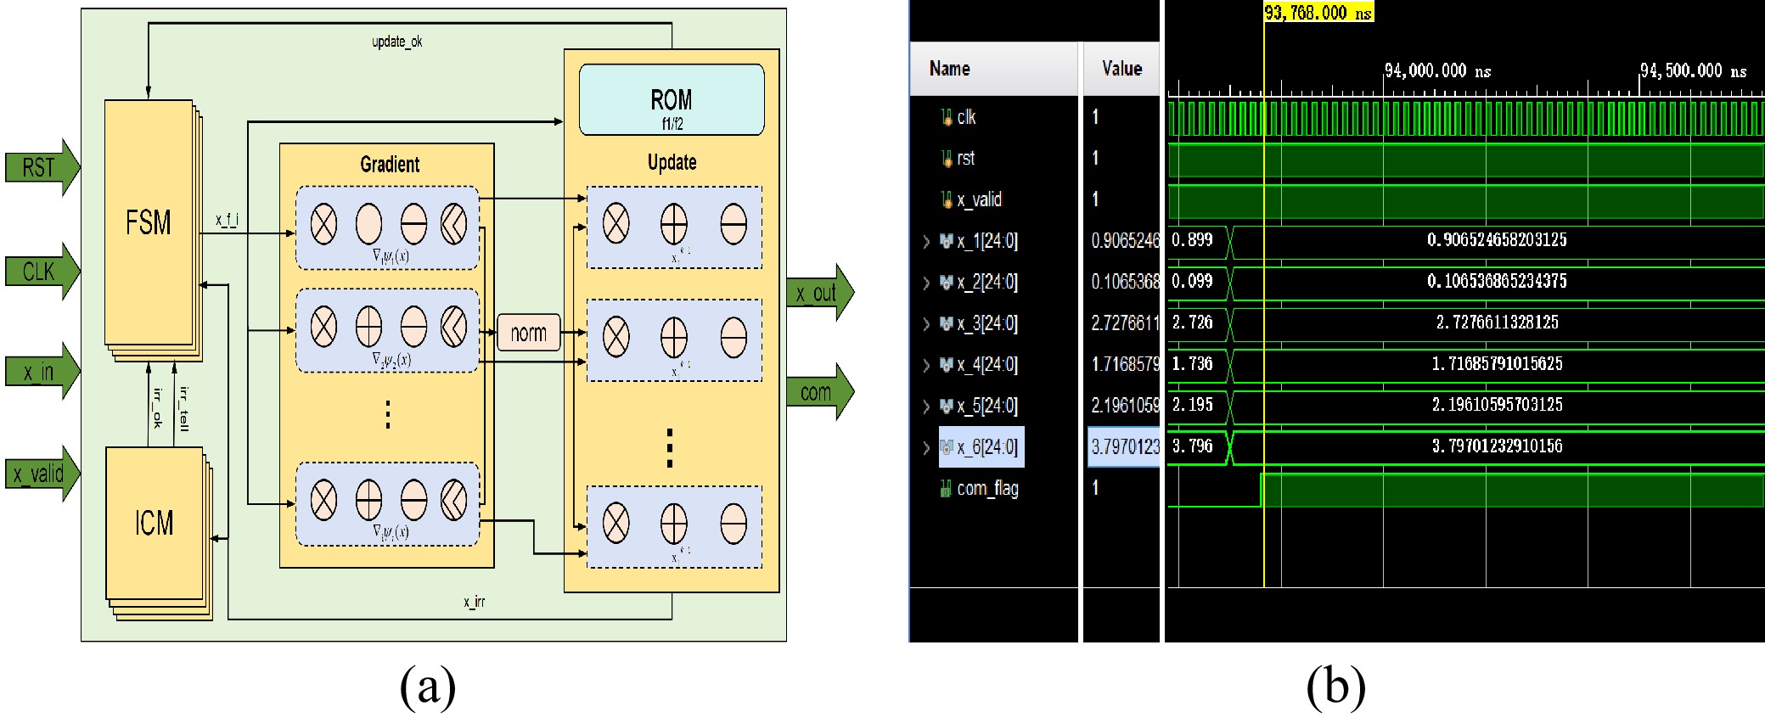The height and width of the screenshot is (718, 1765).
Task: Click the rst signal icon
Action: point(947,159)
